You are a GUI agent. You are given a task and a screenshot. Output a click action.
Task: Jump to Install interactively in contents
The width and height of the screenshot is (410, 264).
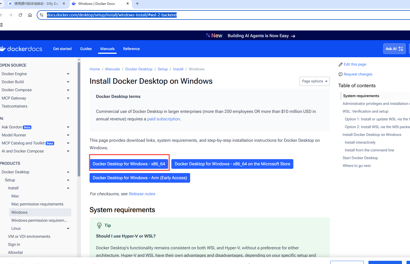(360, 142)
